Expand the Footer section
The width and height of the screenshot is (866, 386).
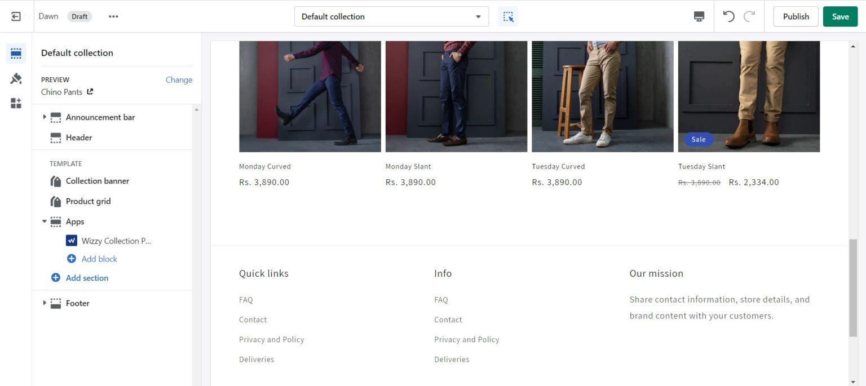[x=45, y=303]
